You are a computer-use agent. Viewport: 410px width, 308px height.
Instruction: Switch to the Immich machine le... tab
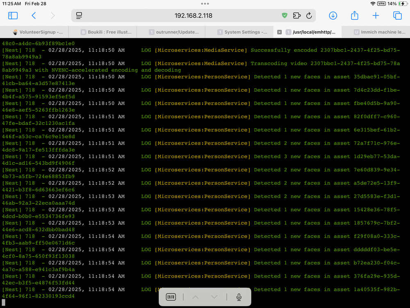point(376,32)
